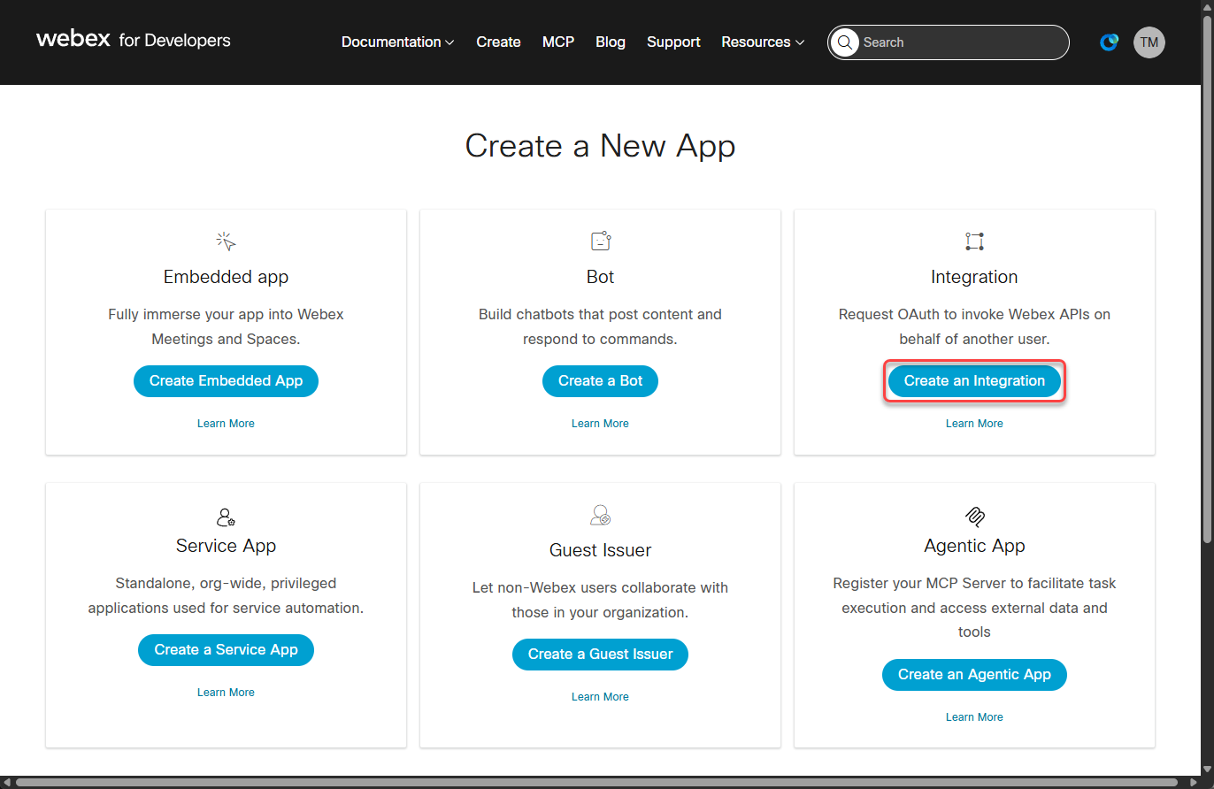1214x789 pixels.
Task: Click the Service App person icon
Action: point(226,517)
